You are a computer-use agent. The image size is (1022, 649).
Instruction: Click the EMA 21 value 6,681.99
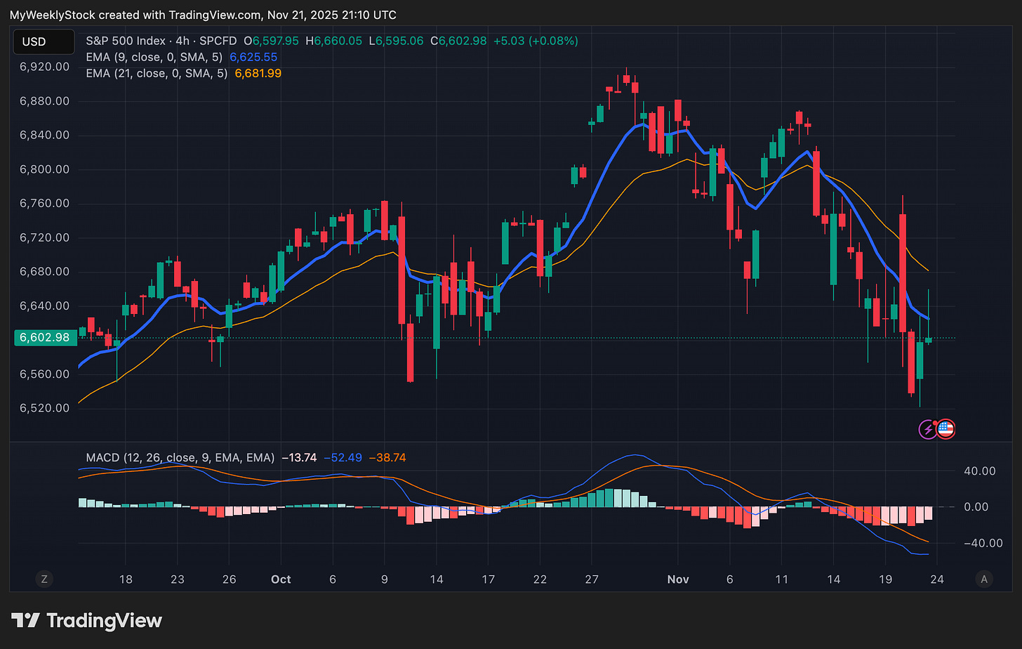pyautogui.click(x=258, y=73)
